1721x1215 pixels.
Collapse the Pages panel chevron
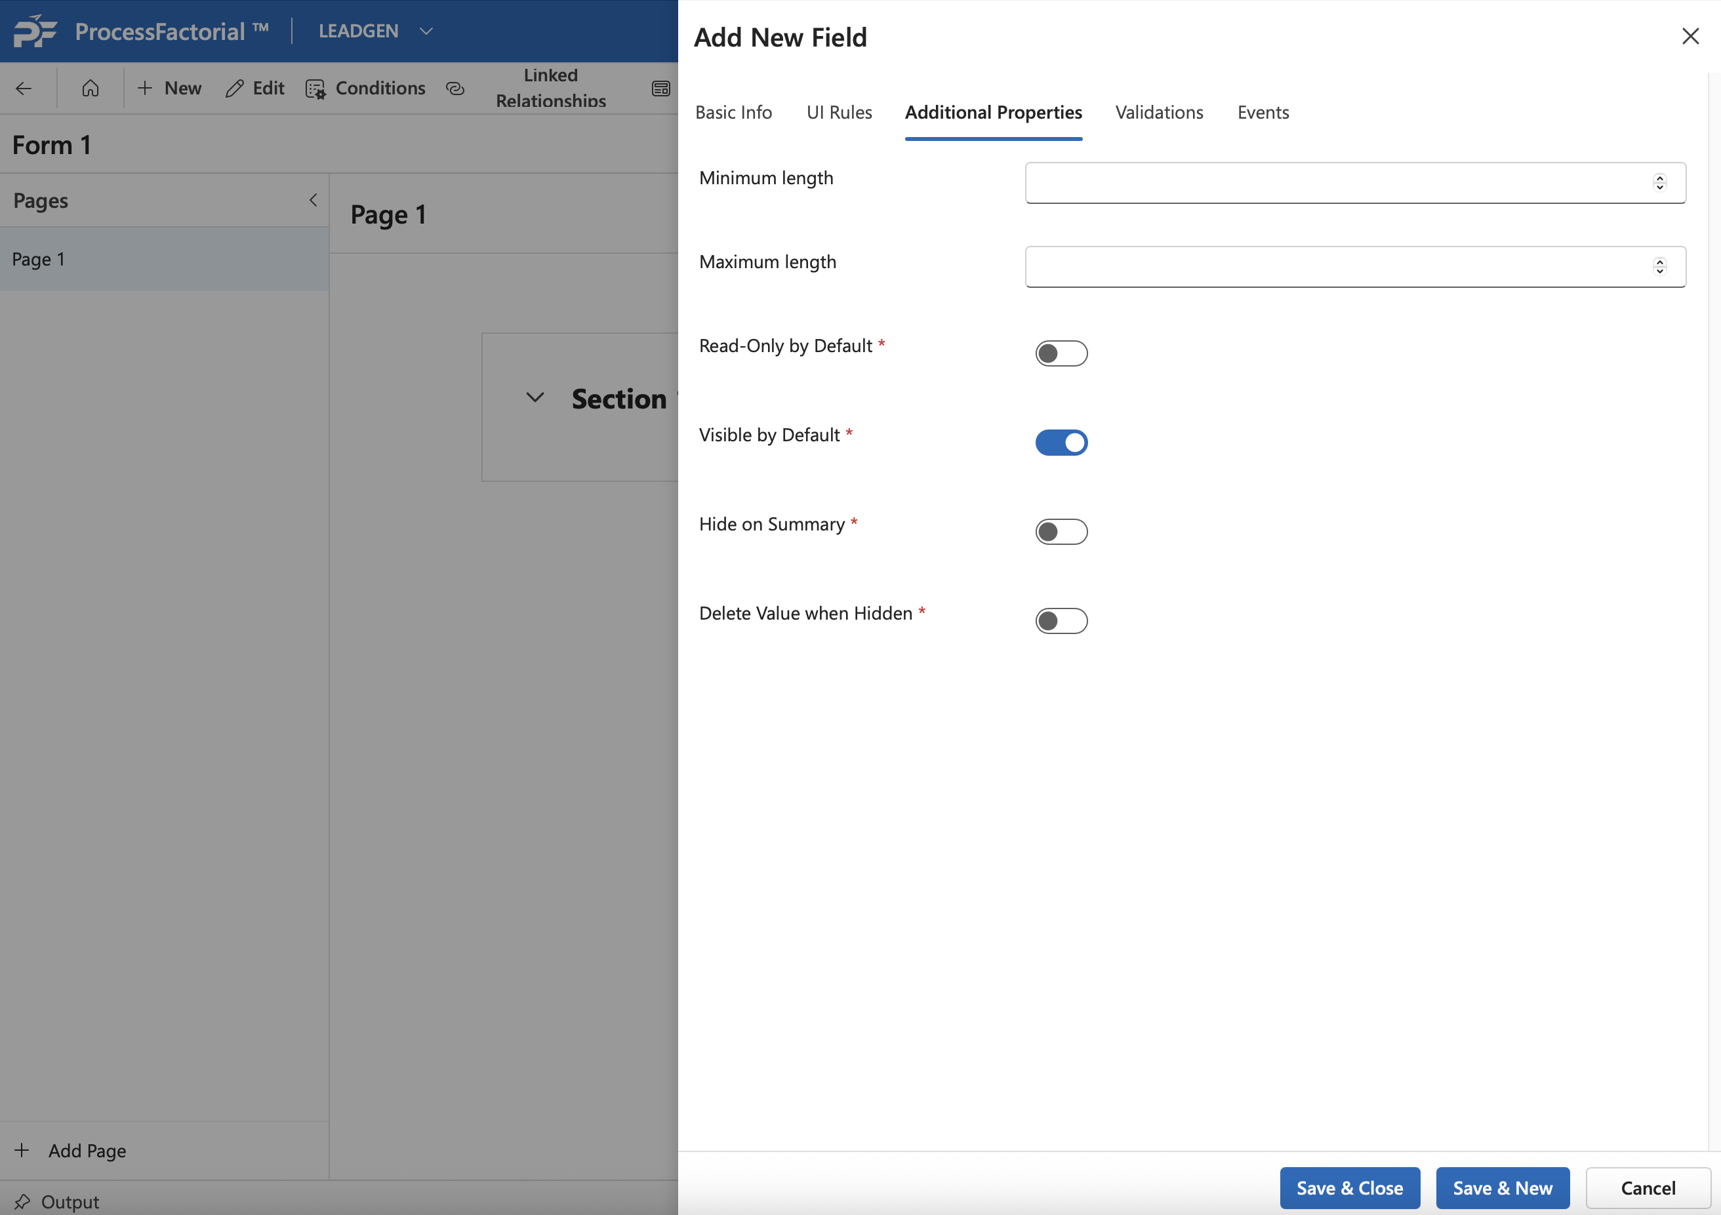click(x=314, y=200)
